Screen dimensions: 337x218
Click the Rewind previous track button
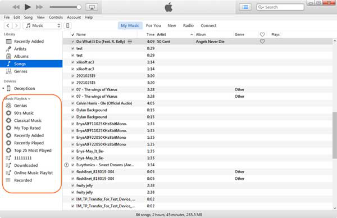point(16,7)
